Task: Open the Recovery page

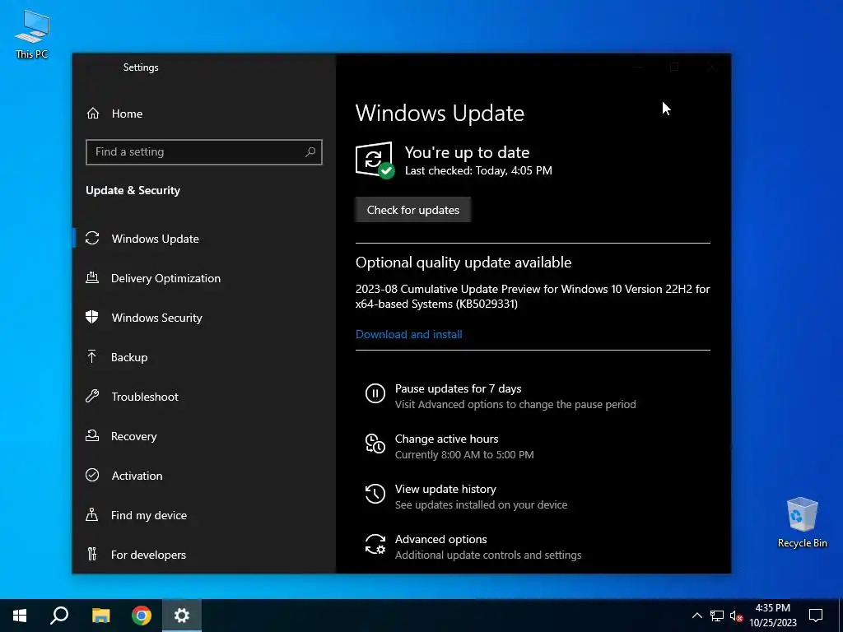Action: [x=204, y=436]
